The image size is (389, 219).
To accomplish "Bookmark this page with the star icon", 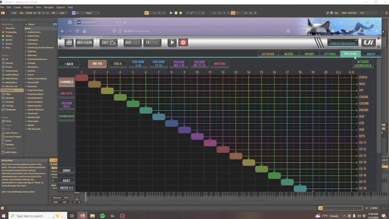I will tap(288, 31).
